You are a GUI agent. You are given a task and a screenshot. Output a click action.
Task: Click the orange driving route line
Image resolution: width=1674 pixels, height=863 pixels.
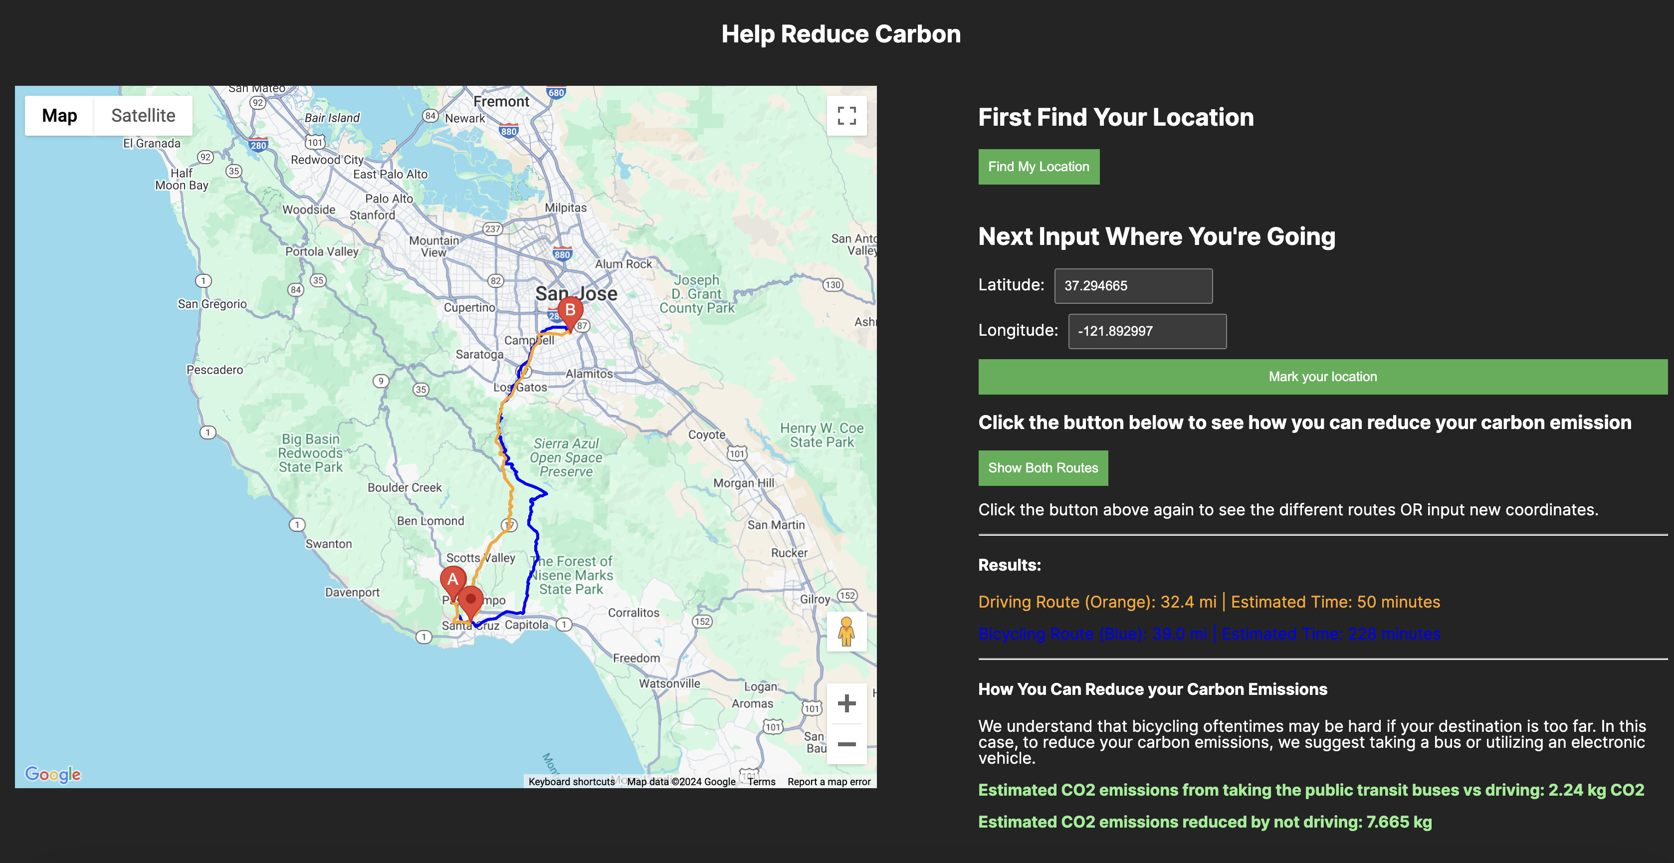click(x=510, y=495)
